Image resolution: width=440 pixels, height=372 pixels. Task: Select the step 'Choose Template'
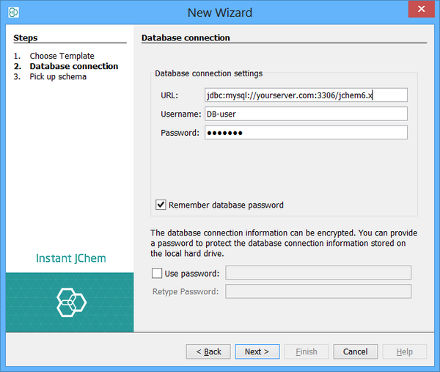(x=62, y=56)
